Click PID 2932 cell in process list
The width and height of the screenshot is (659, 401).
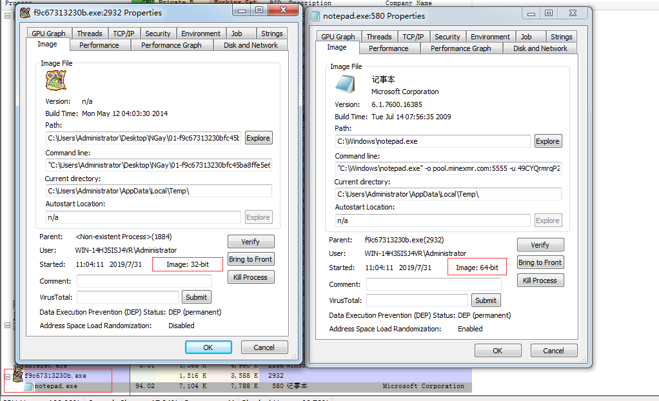(276, 376)
